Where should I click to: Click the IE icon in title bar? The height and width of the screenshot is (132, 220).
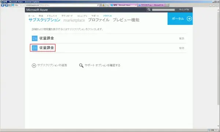tap(2, 2)
